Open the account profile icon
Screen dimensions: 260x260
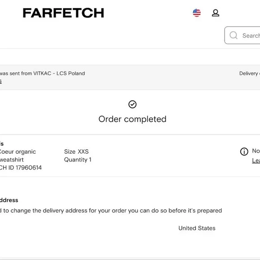point(215,13)
